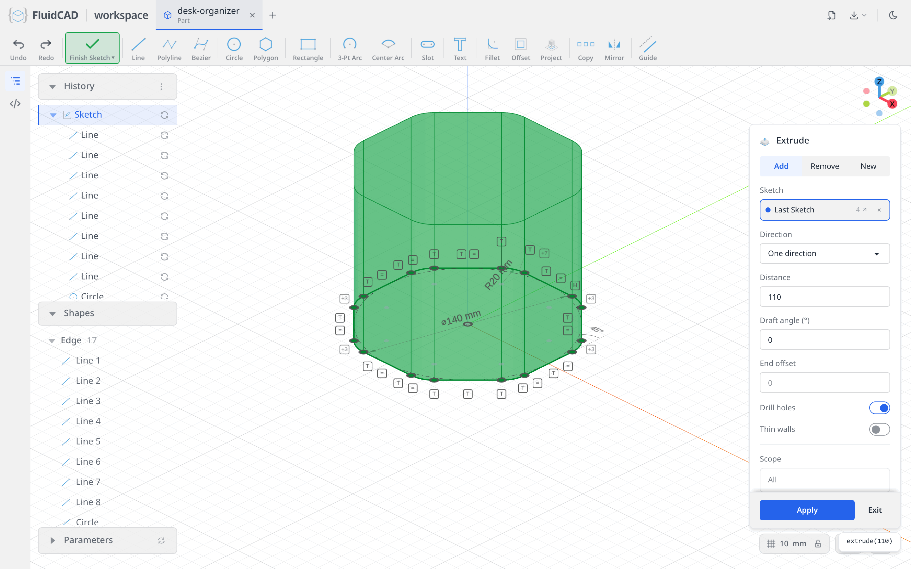The width and height of the screenshot is (911, 569).
Task: Open the Direction dropdown
Action: pos(824,253)
